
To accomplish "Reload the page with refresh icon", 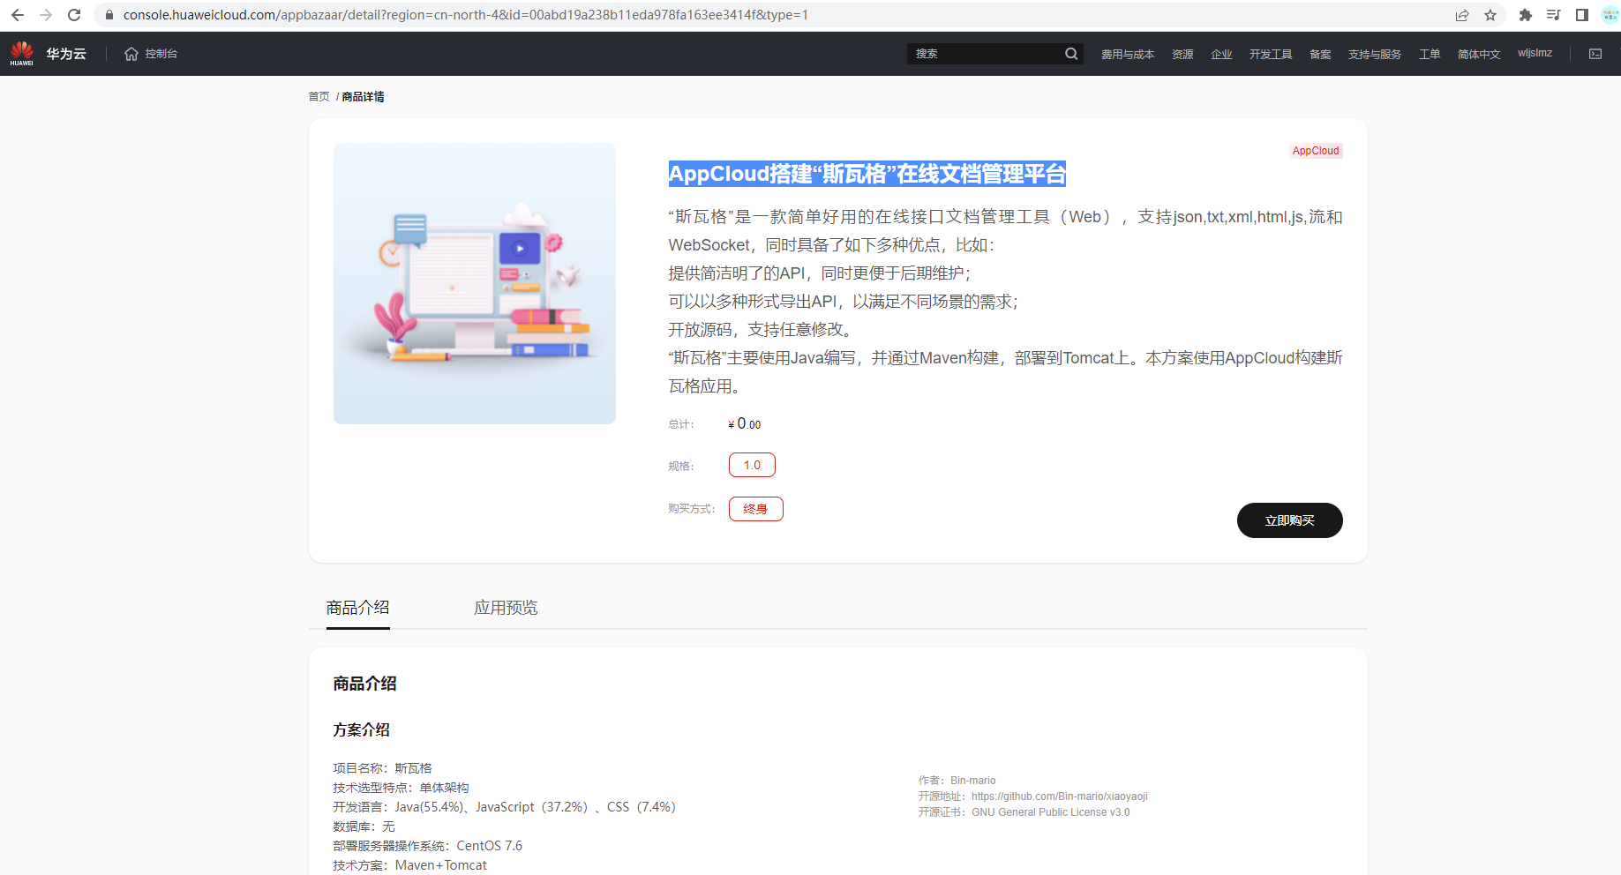I will (x=74, y=15).
